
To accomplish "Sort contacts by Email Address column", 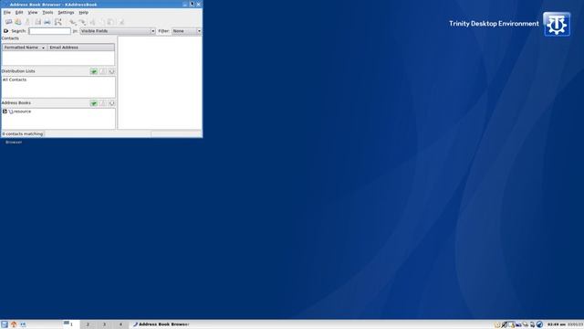I will tap(81, 48).
